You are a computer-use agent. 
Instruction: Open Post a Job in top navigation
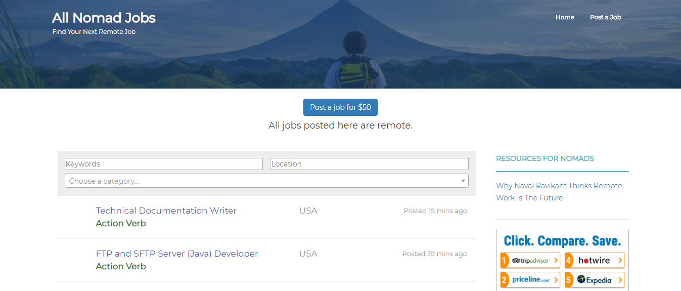pos(605,17)
